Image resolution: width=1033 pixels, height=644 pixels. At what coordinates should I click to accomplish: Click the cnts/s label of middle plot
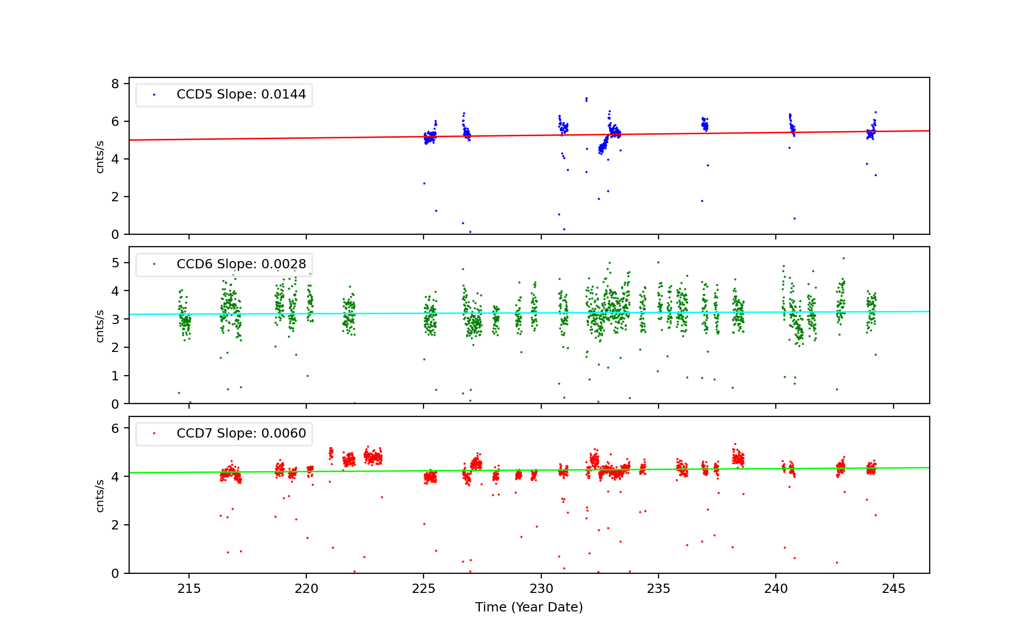100,326
